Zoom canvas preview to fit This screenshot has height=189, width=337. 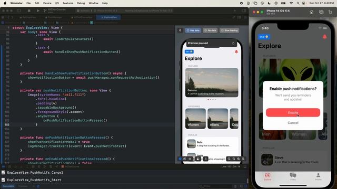click(239, 159)
